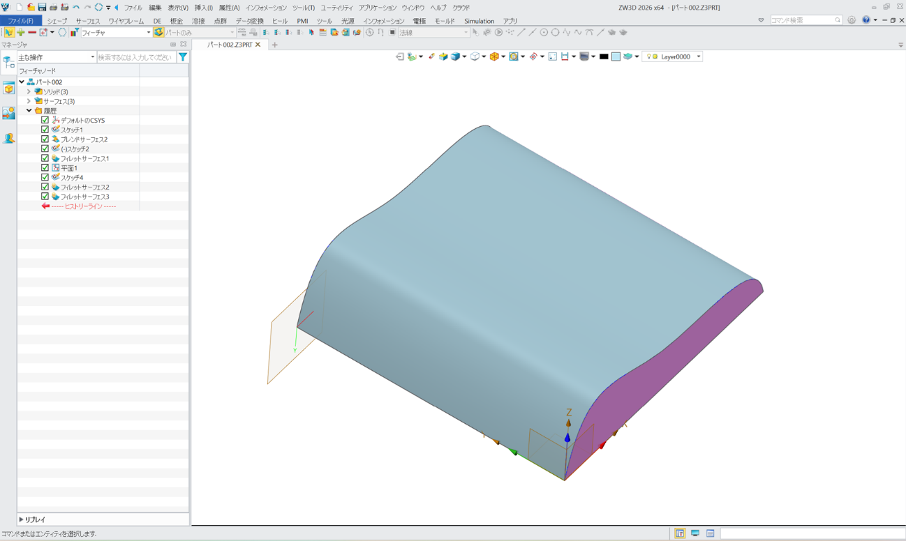Click the filter funnel icon in Manager
This screenshot has height=541, width=906.
tap(183, 57)
